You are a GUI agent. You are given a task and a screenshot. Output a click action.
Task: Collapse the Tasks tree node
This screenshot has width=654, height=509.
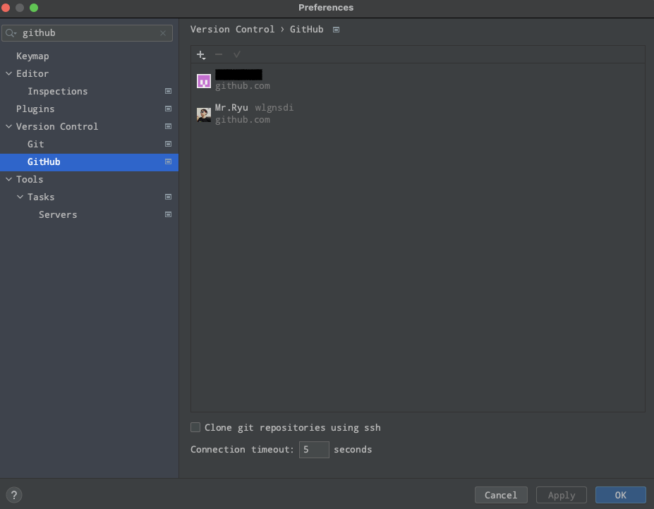click(20, 197)
